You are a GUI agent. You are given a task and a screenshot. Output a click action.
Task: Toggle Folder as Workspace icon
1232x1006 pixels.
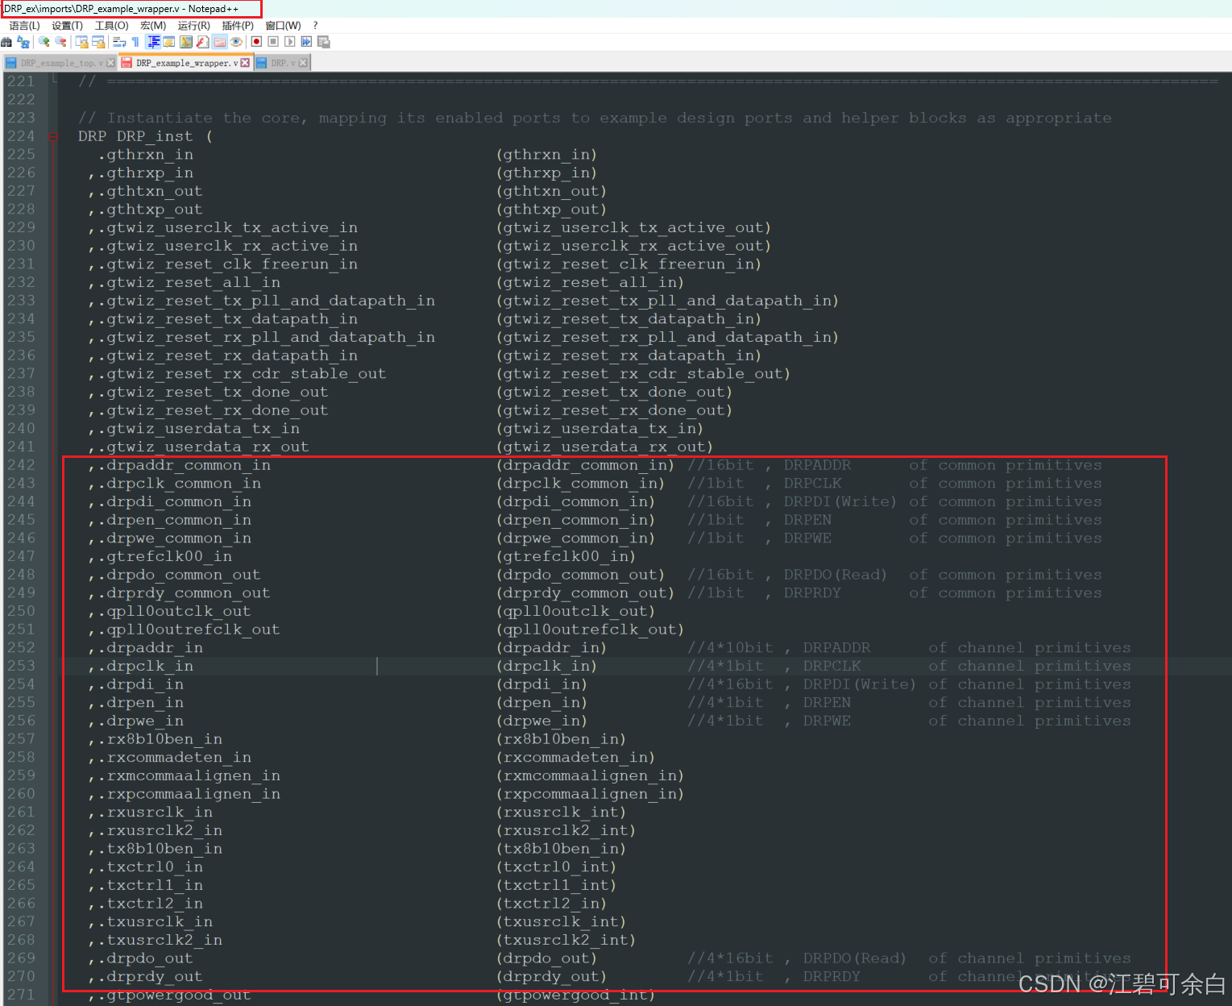click(220, 42)
